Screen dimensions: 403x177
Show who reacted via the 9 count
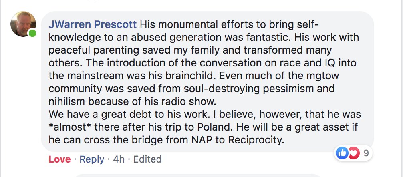click(366, 153)
